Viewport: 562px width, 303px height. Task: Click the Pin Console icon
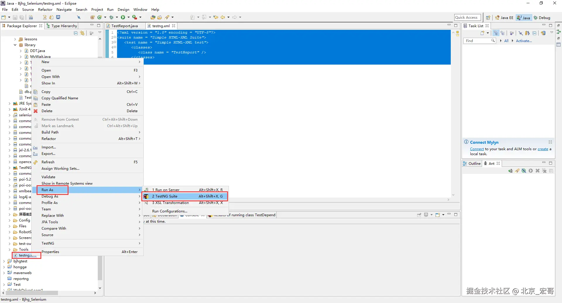tap(419, 215)
